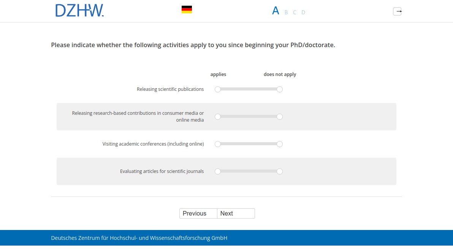Mark consumer media contributions as applies
This screenshot has width=453, height=249.
(x=218, y=117)
